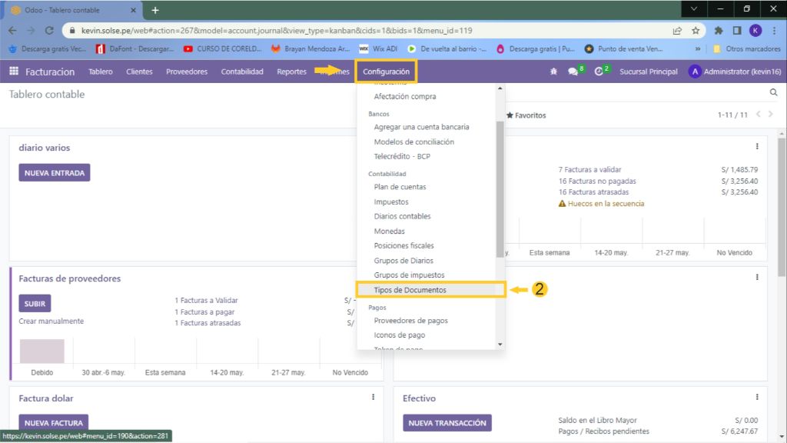The height and width of the screenshot is (443, 787).
Task: Select Tipos de Documentos in the menu
Action: click(410, 290)
